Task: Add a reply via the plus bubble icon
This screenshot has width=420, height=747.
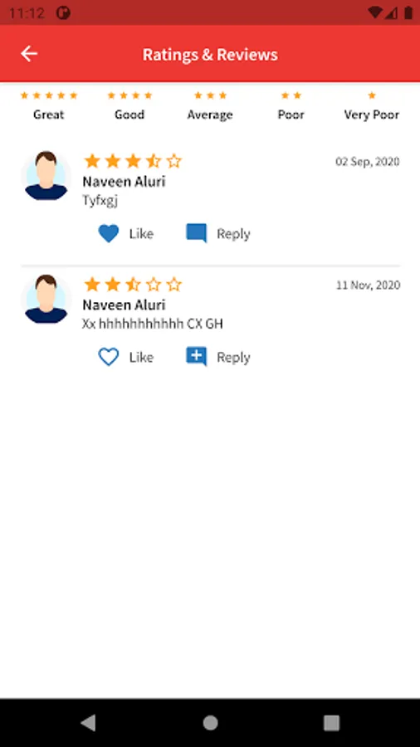Action: [x=196, y=357]
